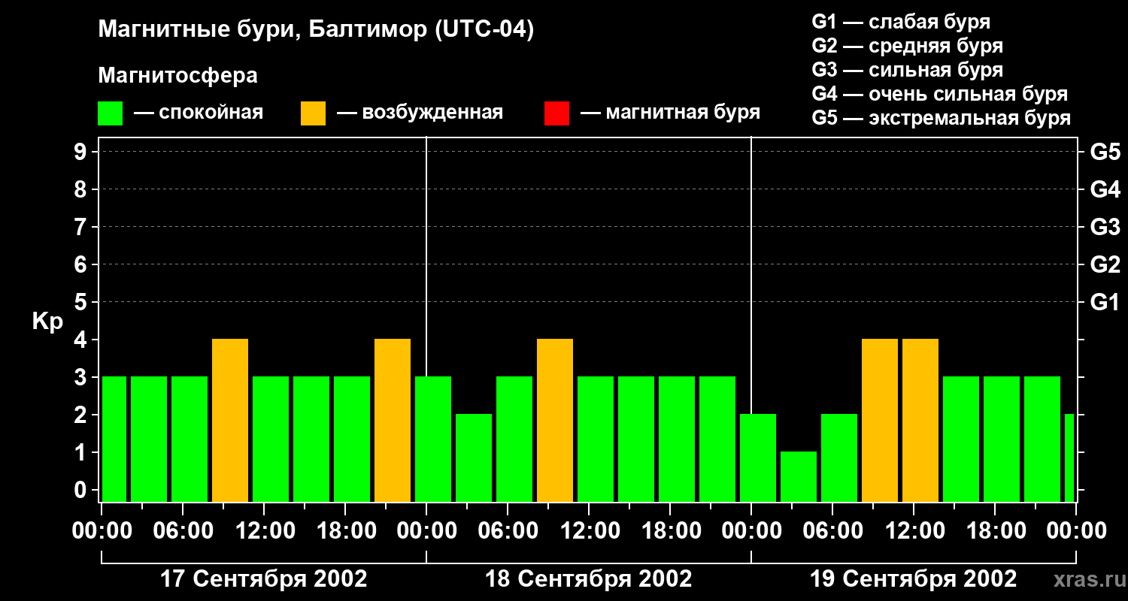Click the 00:00–03:00 Kp 2 bar on 19 September
Image resolution: width=1128 pixels, height=601 pixels.
click(x=758, y=458)
